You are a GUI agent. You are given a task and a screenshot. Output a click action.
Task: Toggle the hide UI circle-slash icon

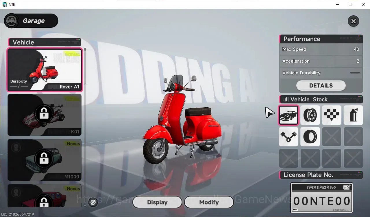pyautogui.click(x=93, y=202)
